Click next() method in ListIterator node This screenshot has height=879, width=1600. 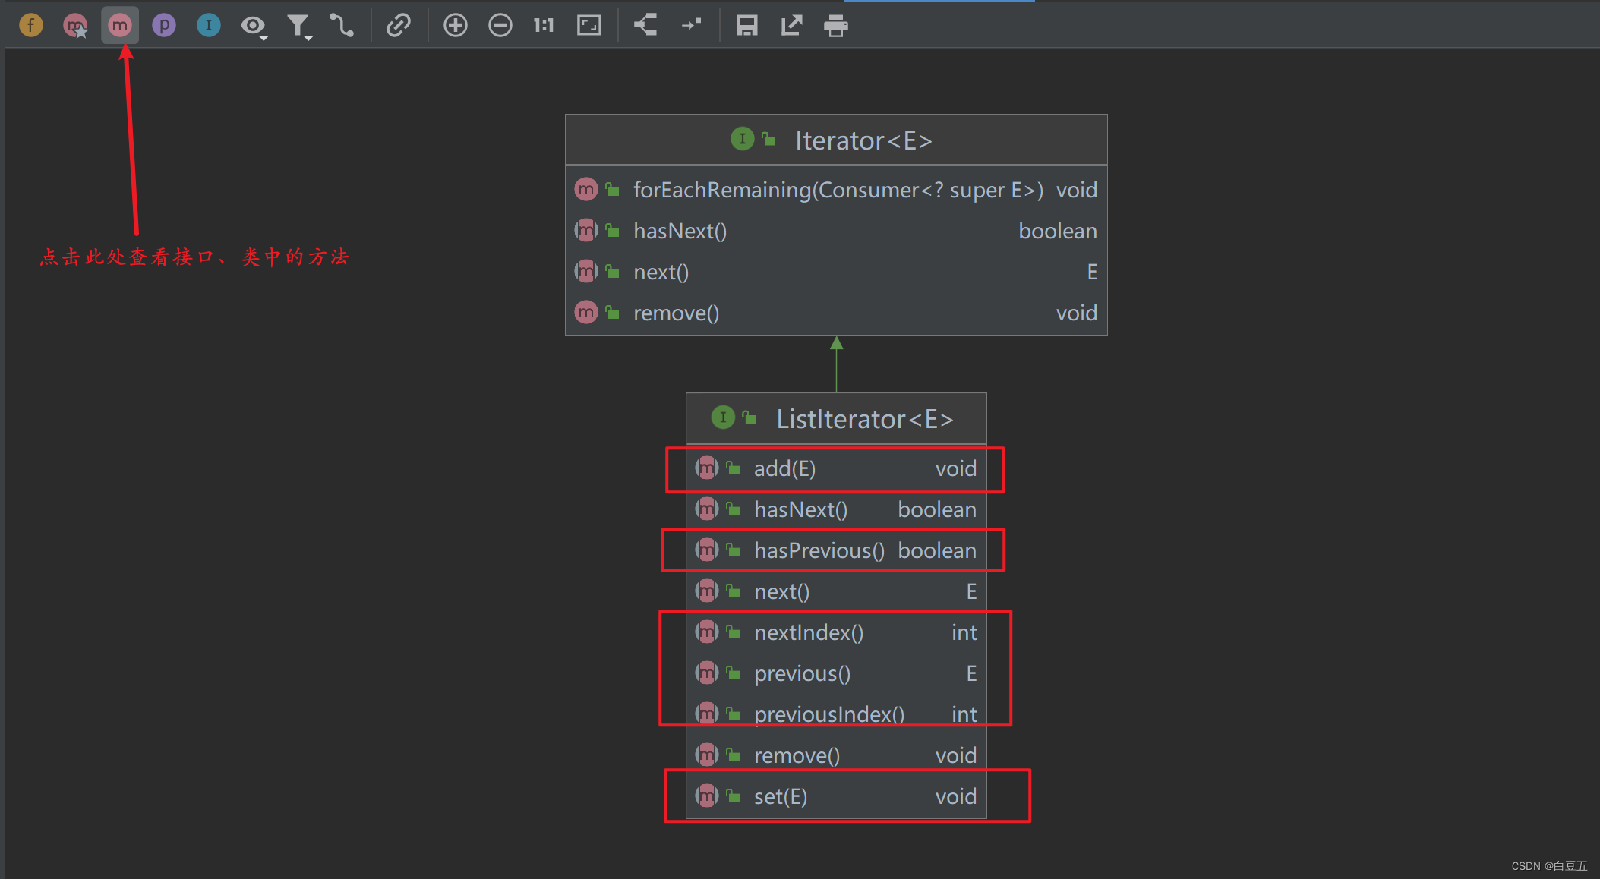pos(836,591)
